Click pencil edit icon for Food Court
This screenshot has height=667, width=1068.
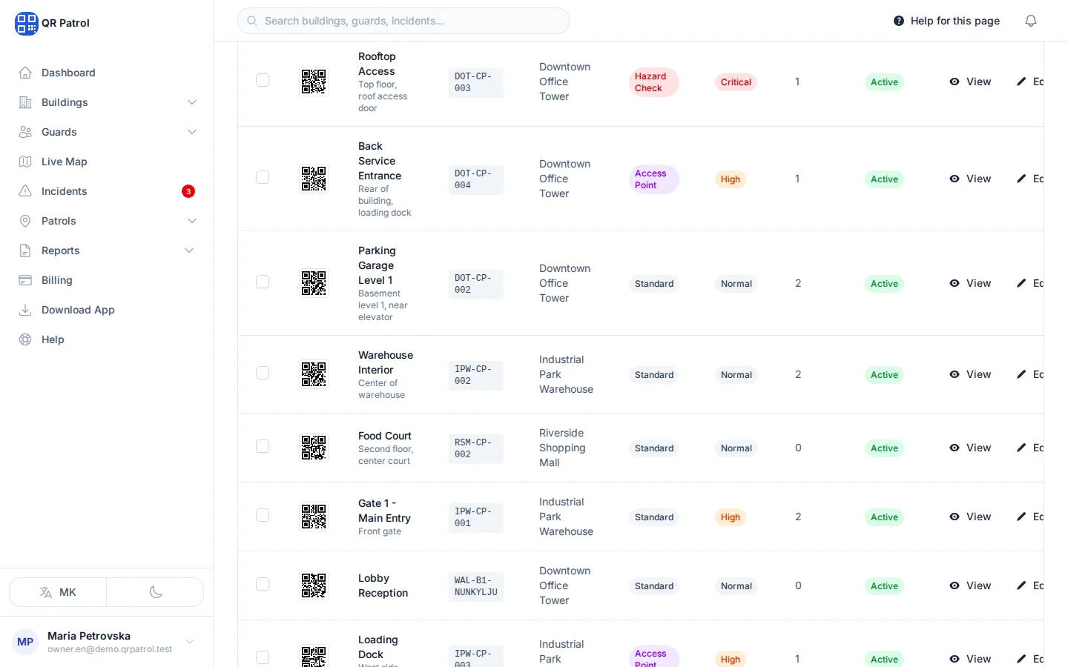(x=1021, y=448)
